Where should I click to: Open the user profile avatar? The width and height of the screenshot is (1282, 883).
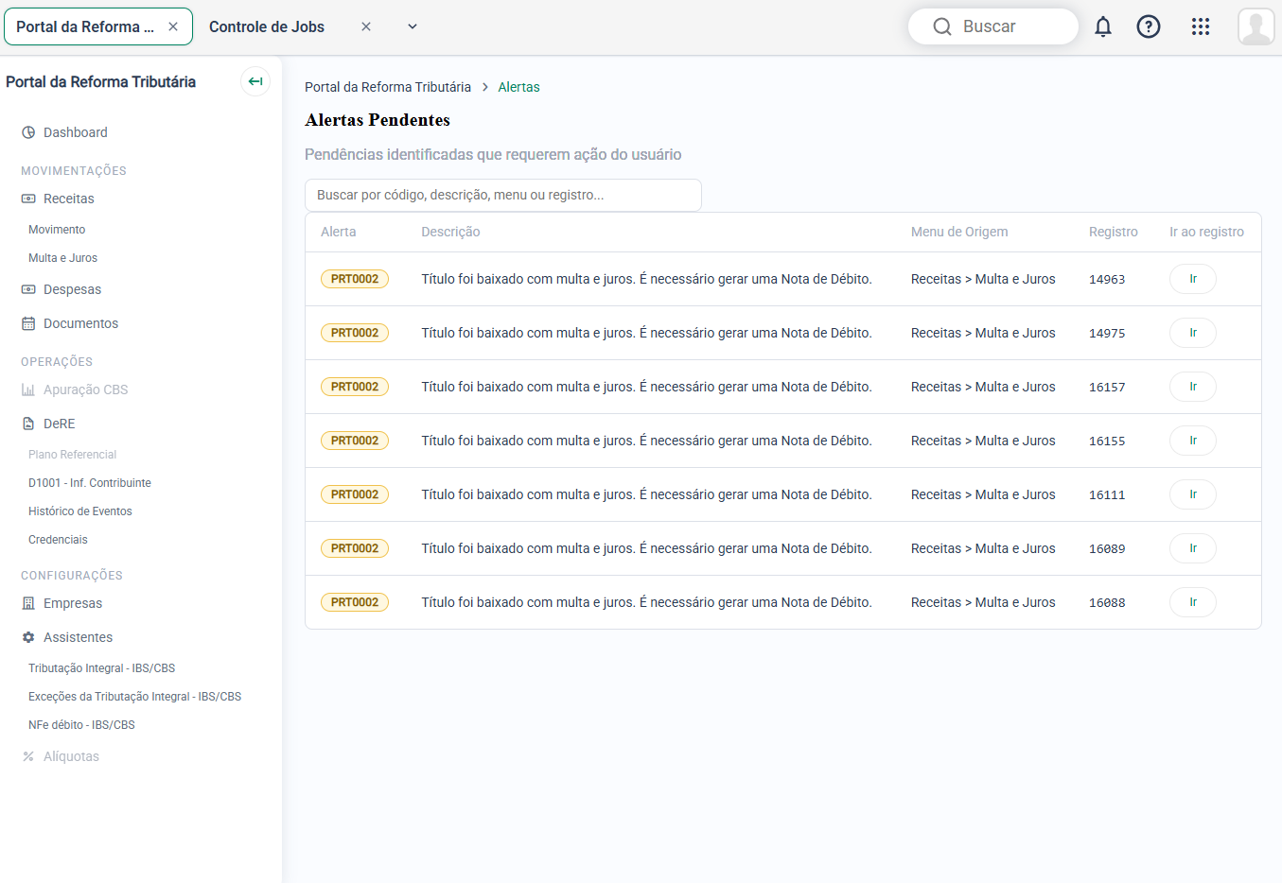tap(1256, 26)
